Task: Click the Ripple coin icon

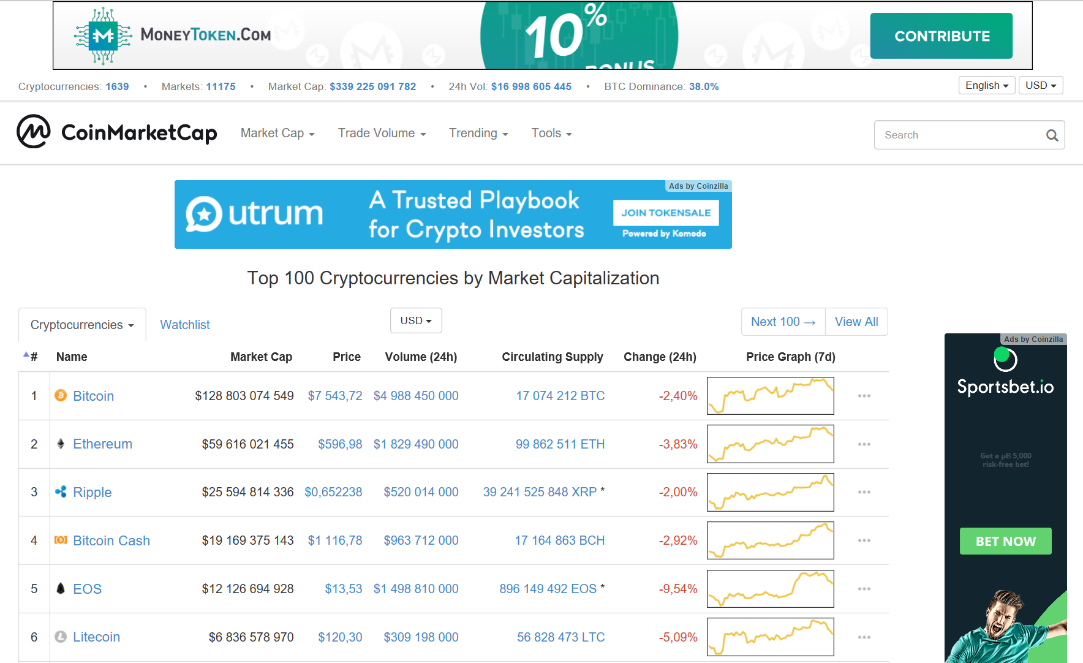Action: tap(61, 491)
